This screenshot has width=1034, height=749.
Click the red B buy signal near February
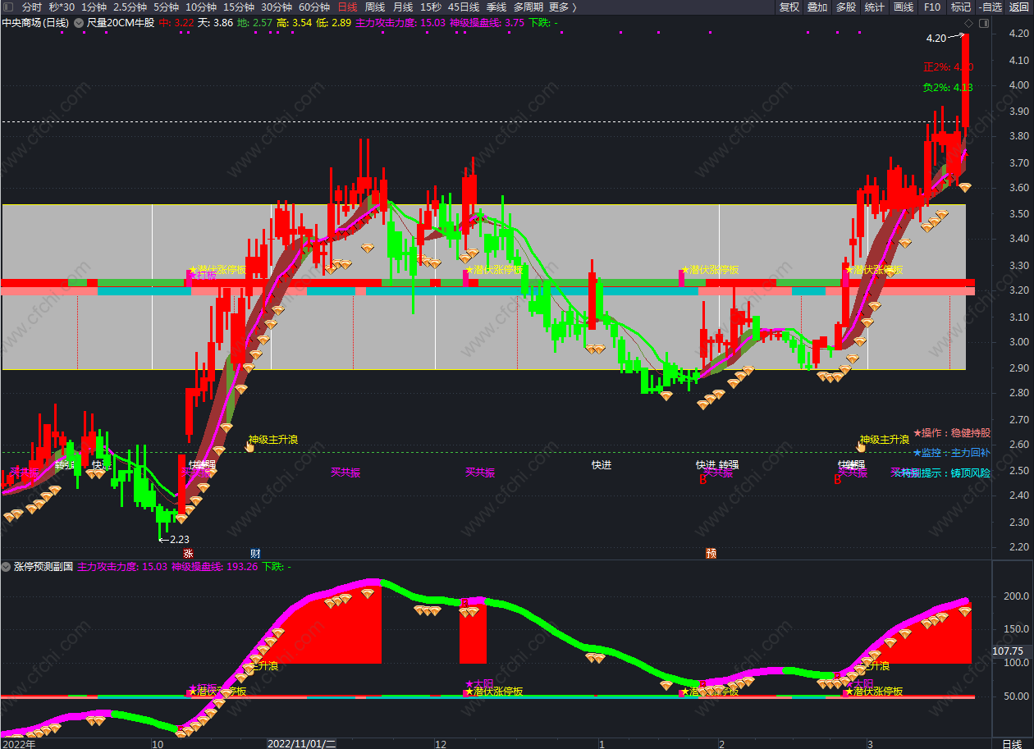[702, 480]
